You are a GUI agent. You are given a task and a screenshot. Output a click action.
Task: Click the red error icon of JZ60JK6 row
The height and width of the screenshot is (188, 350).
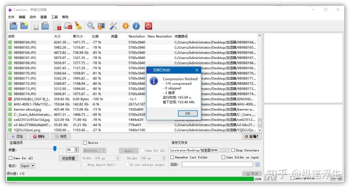10,99
